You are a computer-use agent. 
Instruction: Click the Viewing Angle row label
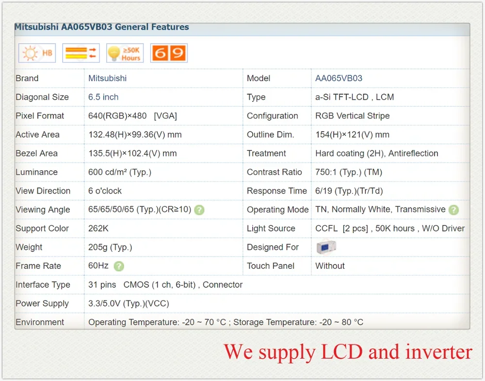(43, 210)
